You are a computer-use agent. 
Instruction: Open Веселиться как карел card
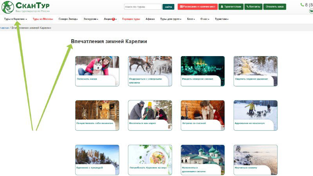point(150,115)
